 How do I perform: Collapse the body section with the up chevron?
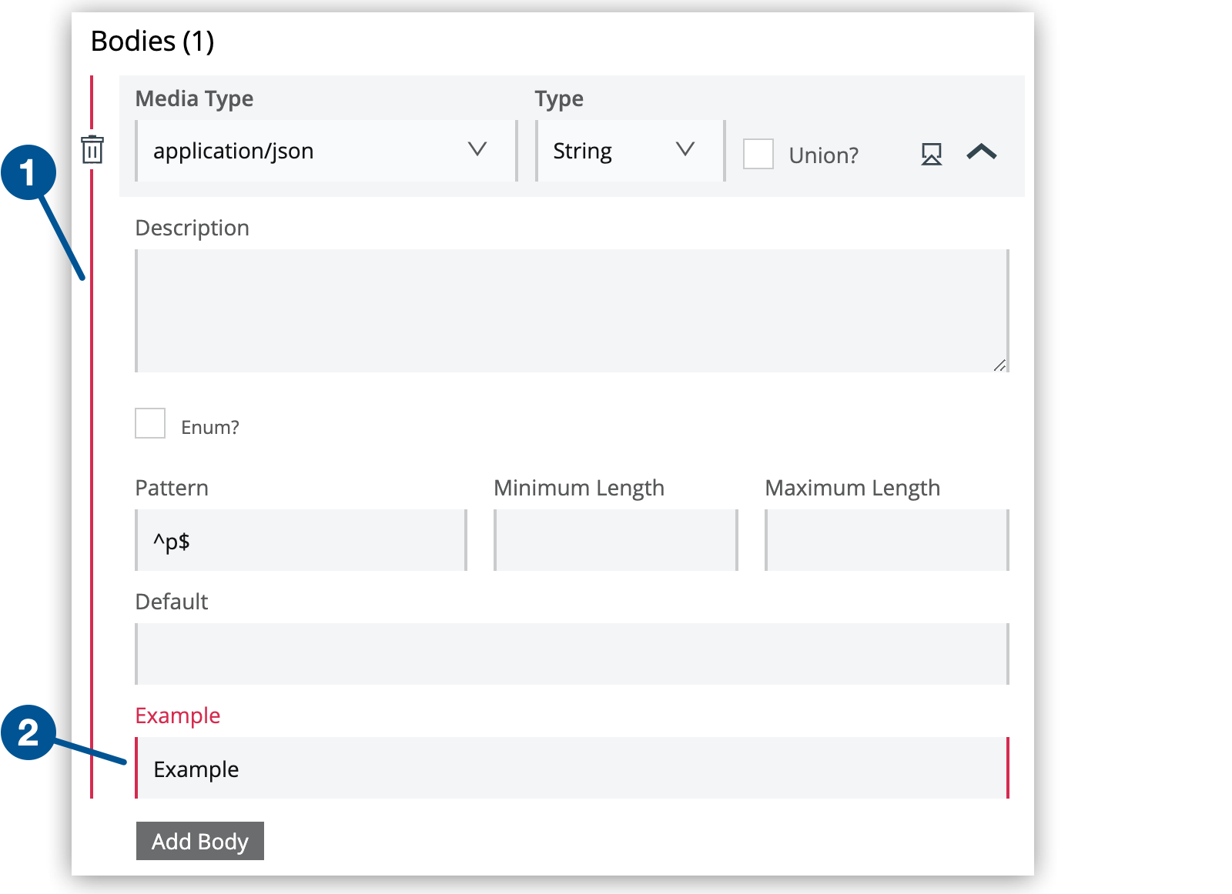click(x=981, y=152)
